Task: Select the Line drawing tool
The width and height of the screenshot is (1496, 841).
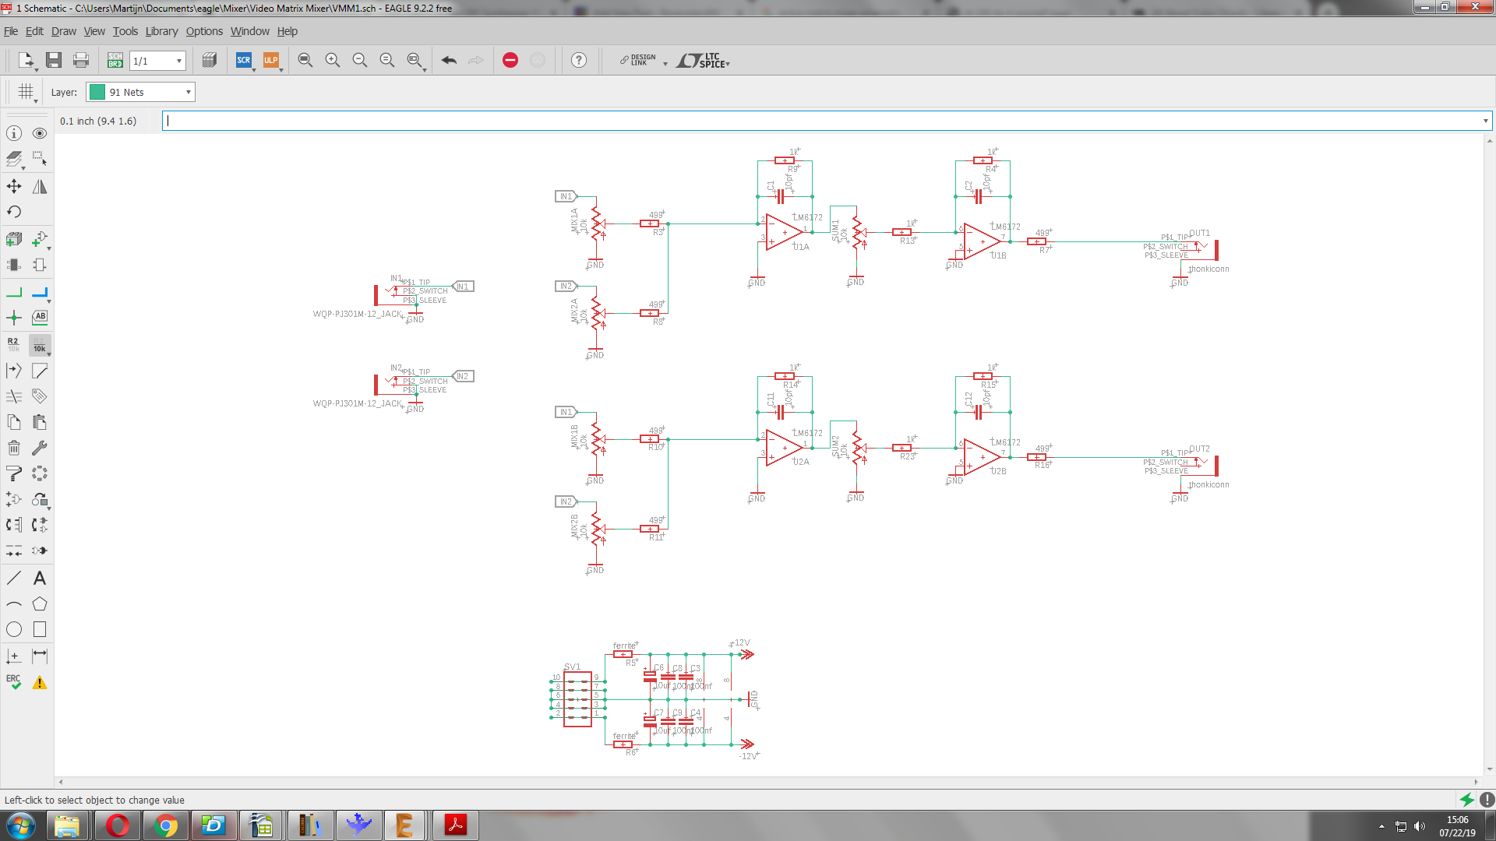Action: [14, 578]
